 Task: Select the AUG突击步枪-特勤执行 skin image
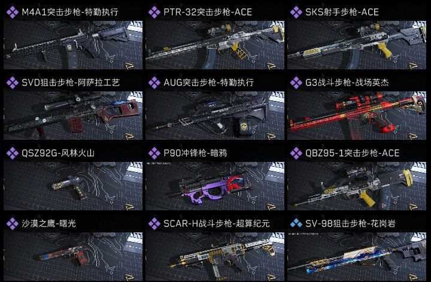pyautogui.click(x=215, y=115)
